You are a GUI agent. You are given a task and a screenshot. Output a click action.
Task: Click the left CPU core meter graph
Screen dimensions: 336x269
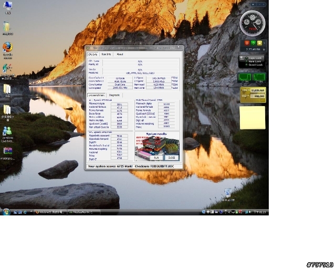[x=245, y=77]
